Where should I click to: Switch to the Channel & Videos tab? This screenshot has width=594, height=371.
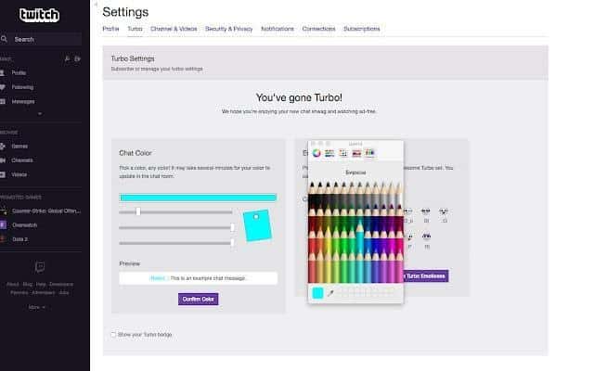pyautogui.click(x=174, y=29)
